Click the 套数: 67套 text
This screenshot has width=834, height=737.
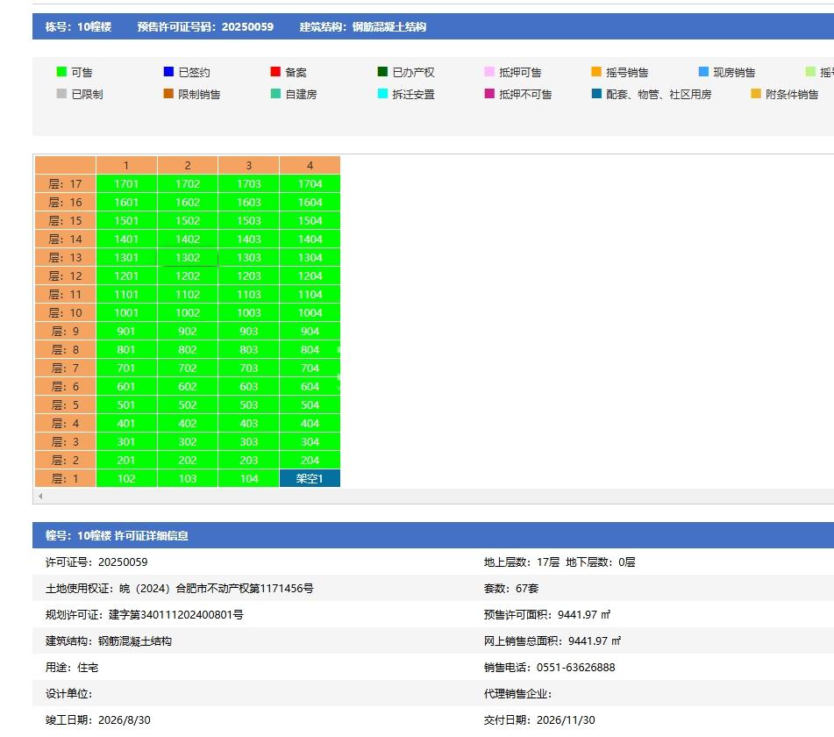point(511,589)
